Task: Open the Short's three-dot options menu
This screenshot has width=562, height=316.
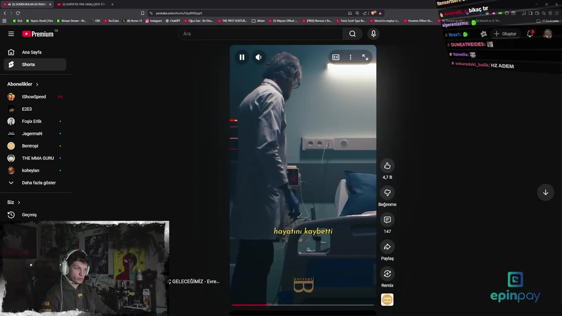Action: (x=350, y=57)
